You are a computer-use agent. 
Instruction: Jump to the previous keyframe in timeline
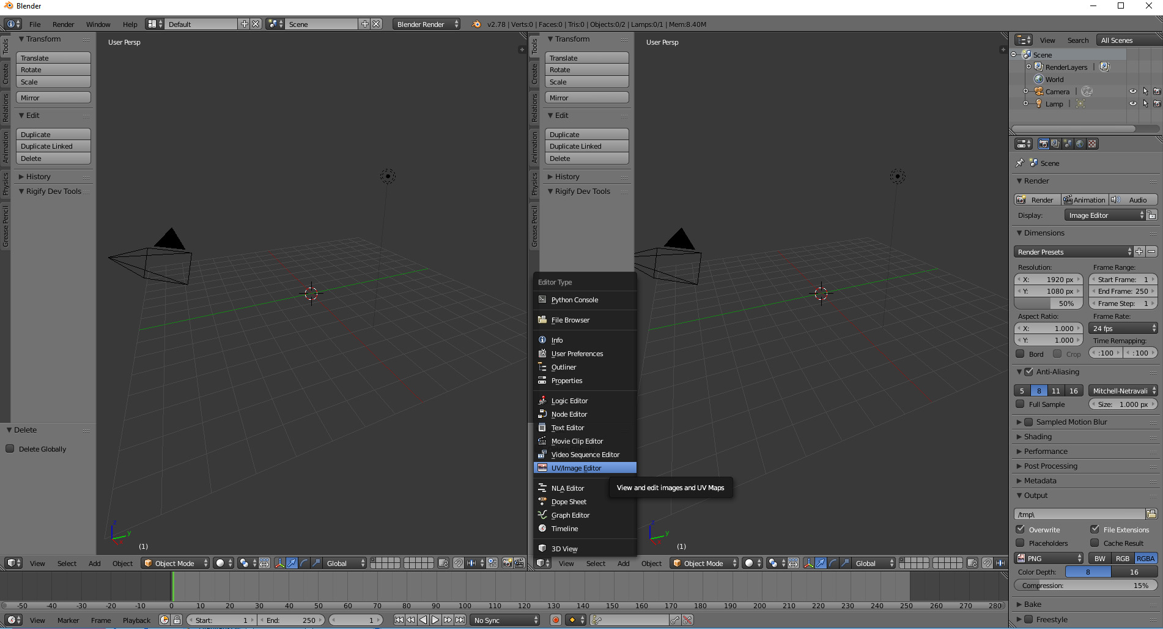coord(411,620)
